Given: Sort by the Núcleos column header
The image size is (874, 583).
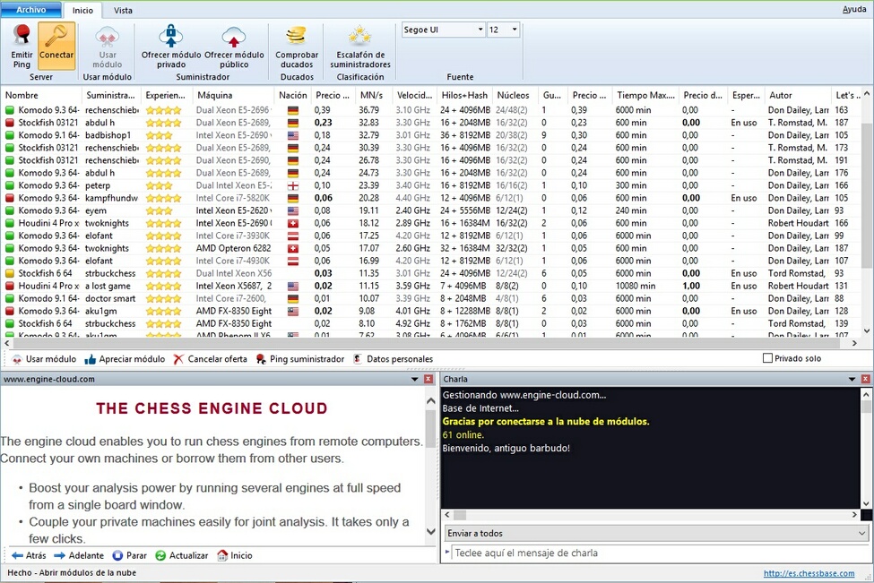Looking at the screenshot, I should (515, 95).
